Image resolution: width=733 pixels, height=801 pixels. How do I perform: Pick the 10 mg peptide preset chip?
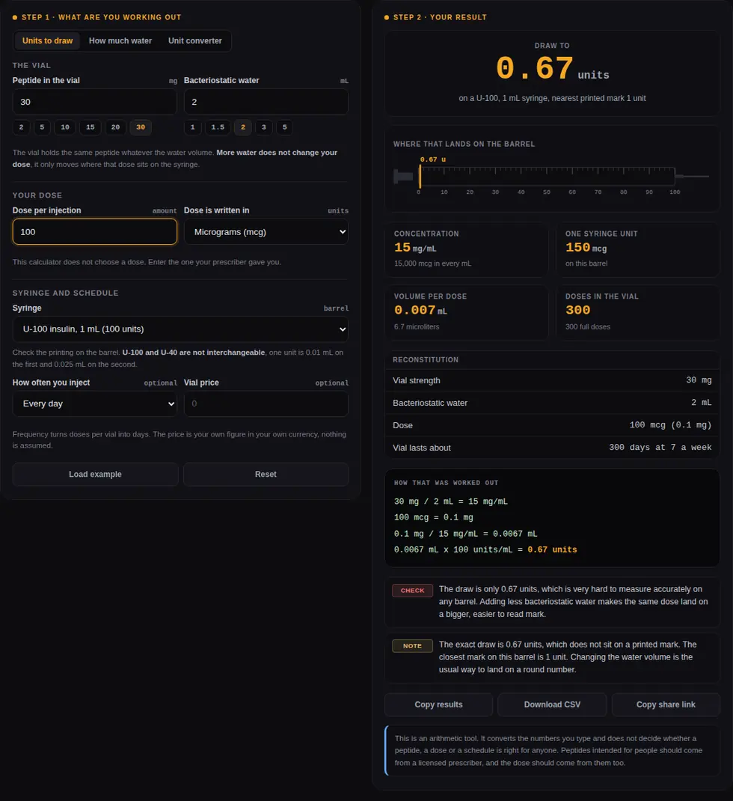(x=65, y=127)
